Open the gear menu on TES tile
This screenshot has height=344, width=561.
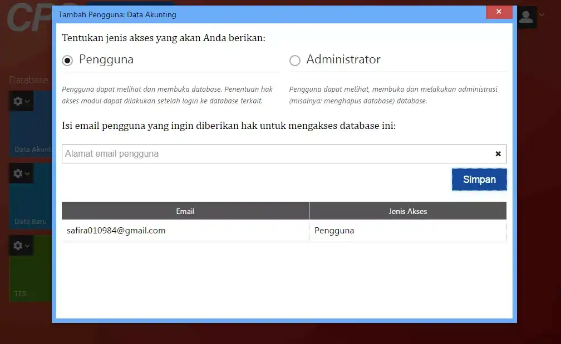coord(21,246)
